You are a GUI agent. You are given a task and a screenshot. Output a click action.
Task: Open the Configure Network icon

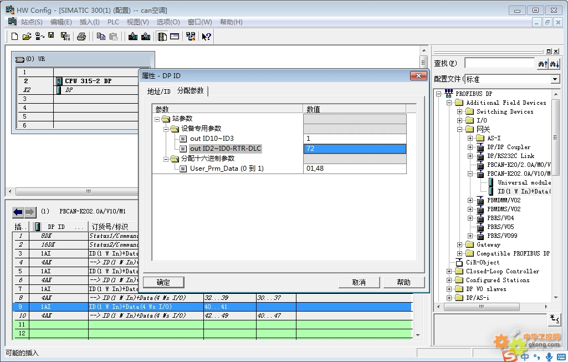tap(191, 36)
